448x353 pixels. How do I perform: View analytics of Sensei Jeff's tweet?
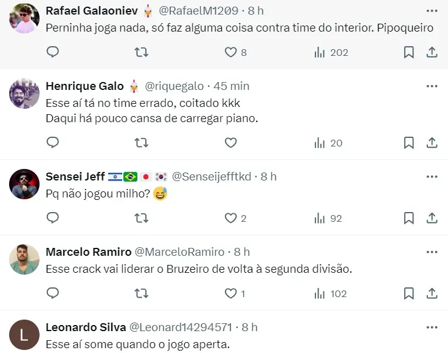[x=328, y=218]
